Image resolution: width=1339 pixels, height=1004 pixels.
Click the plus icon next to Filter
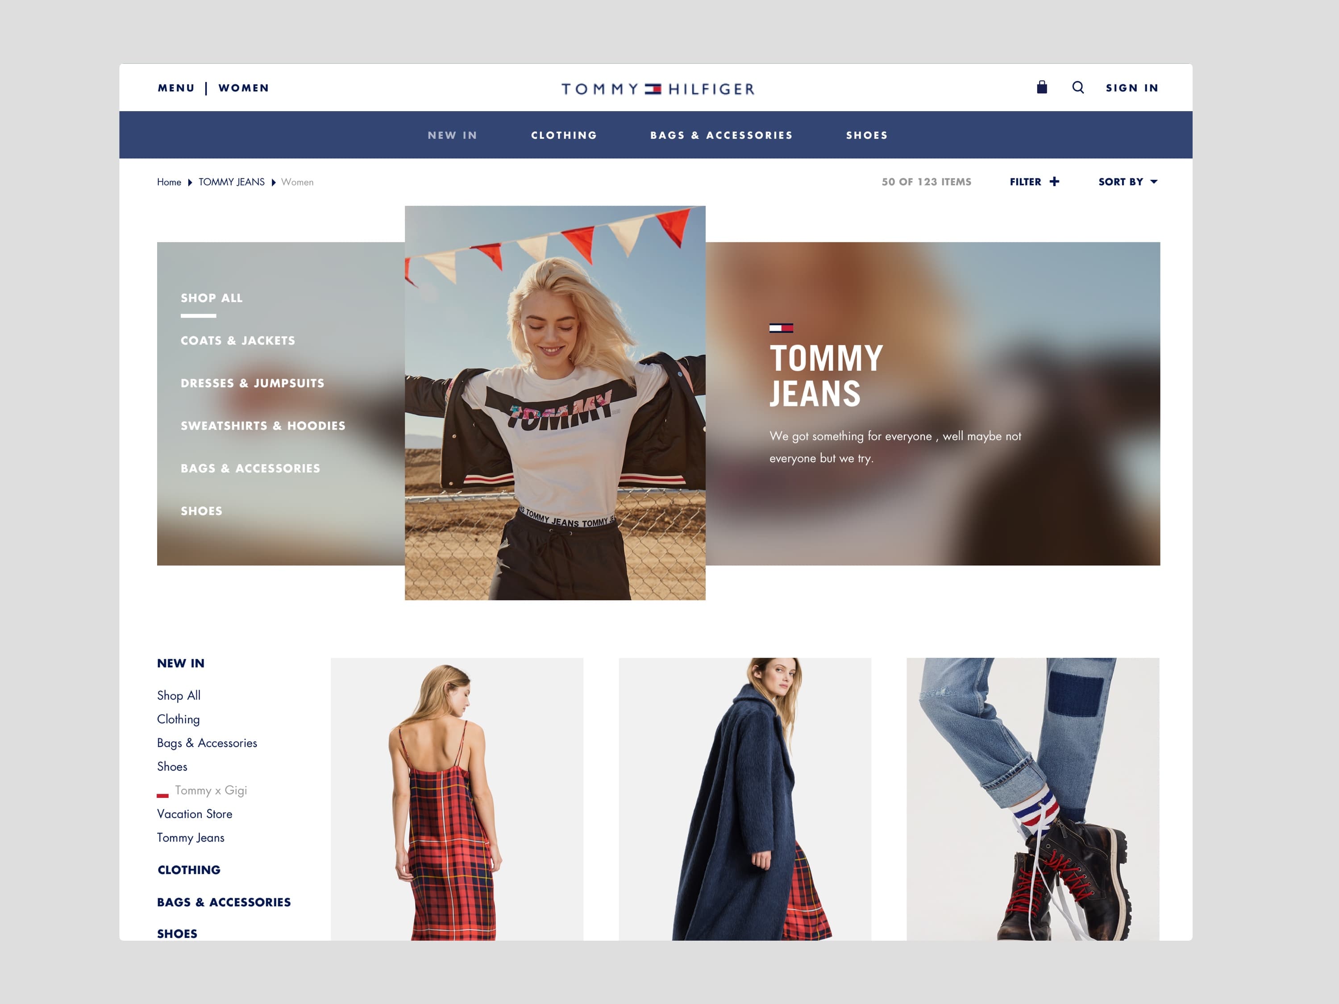coord(1055,182)
